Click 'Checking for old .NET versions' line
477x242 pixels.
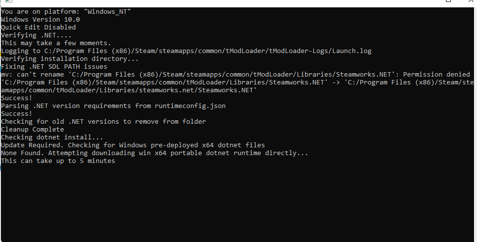pyautogui.click(x=103, y=121)
